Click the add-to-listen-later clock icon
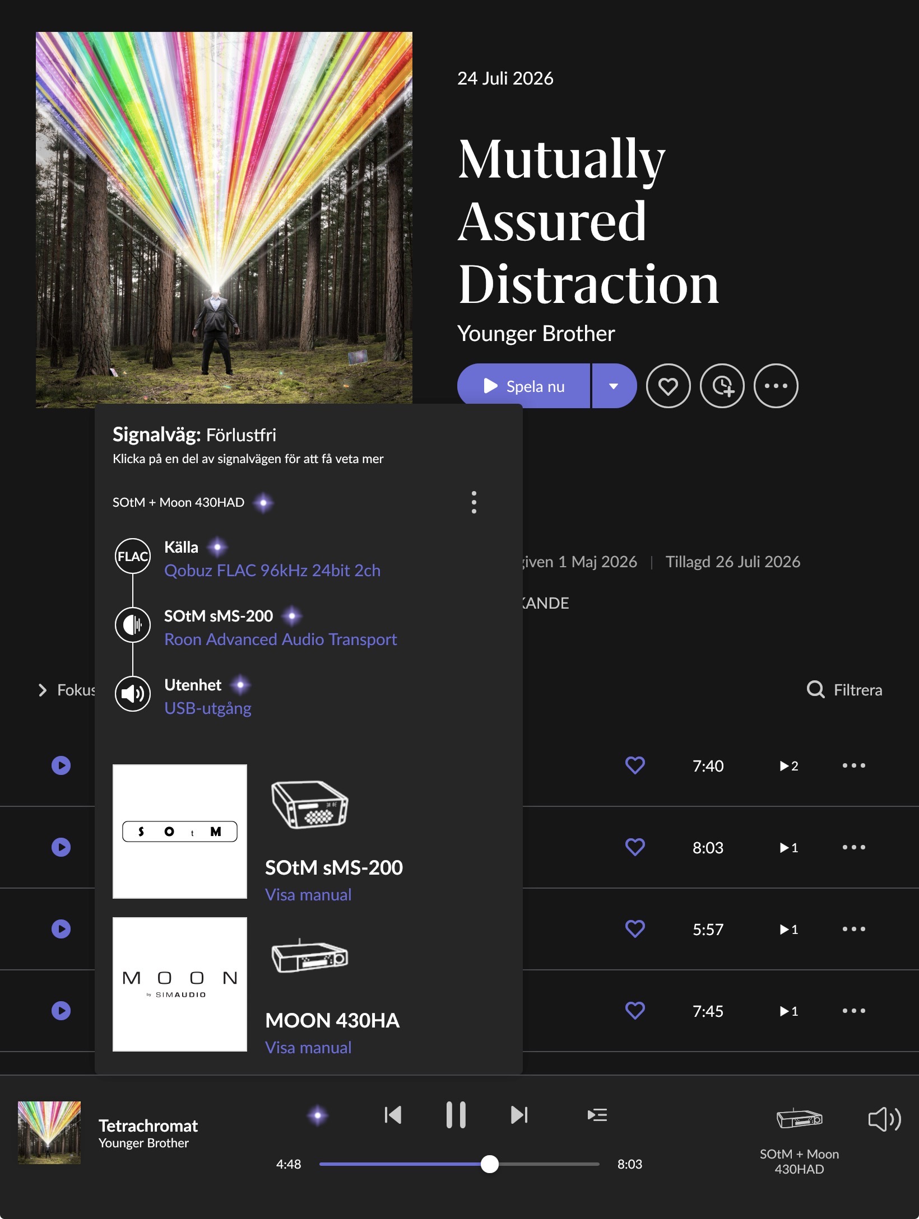This screenshot has width=919, height=1219. (x=722, y=386)
